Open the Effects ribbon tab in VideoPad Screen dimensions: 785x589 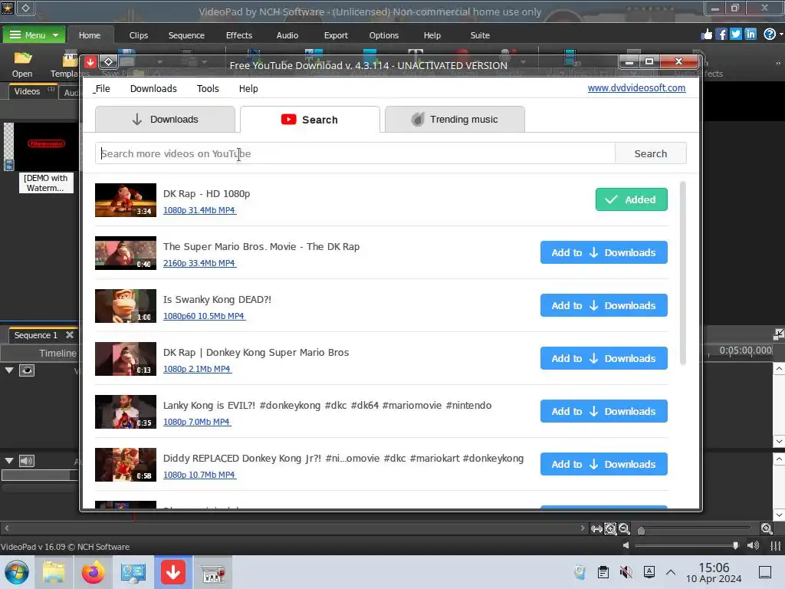239,35
